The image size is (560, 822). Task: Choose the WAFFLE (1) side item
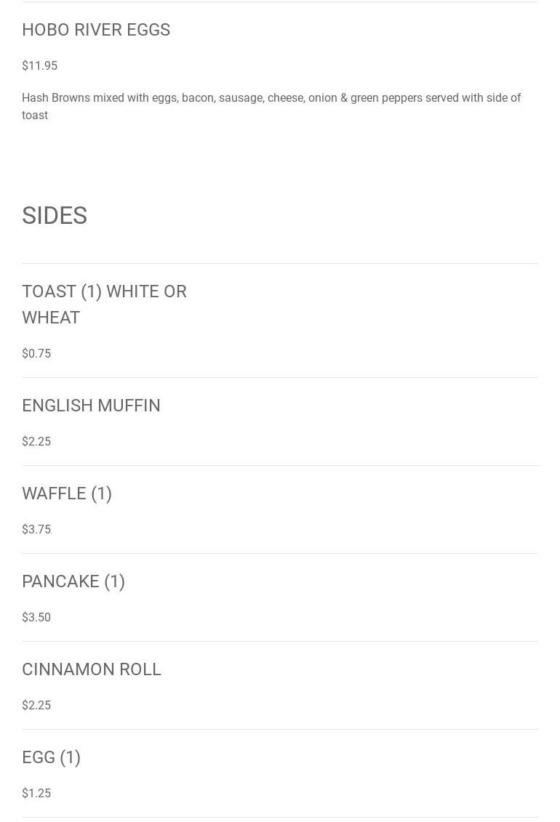click(x=67, y=493)
